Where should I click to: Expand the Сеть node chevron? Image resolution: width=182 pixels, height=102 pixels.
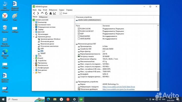tap(34, 56)
